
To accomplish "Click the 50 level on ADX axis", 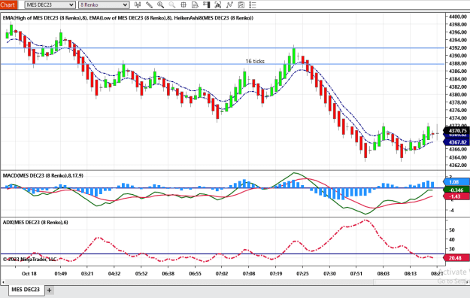I will click(x=452, y=230).
